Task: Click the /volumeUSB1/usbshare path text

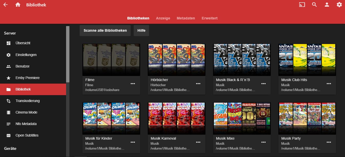Action: pos(102,90)
